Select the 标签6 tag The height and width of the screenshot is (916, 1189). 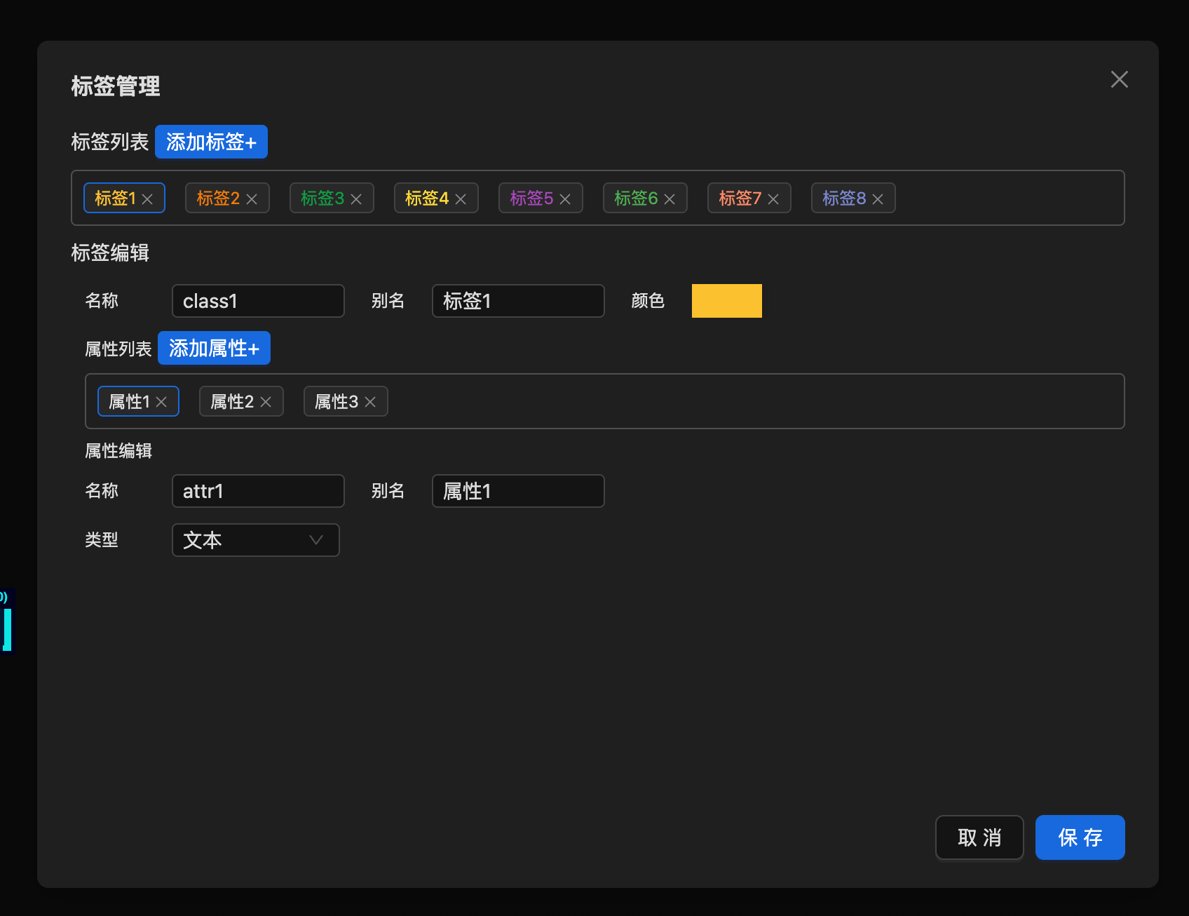tap(635, 198)
